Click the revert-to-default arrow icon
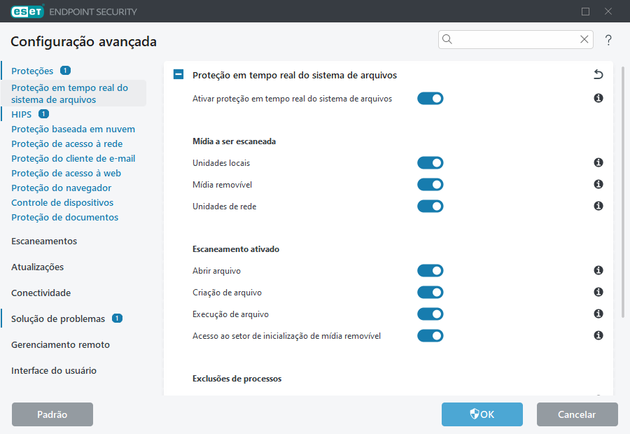This screenshot has height=434, width=630. click(597, 74)
